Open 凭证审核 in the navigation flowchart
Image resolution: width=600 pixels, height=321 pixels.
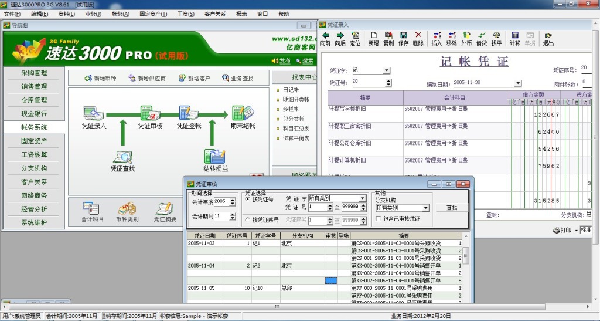click(x=151, y=117)
